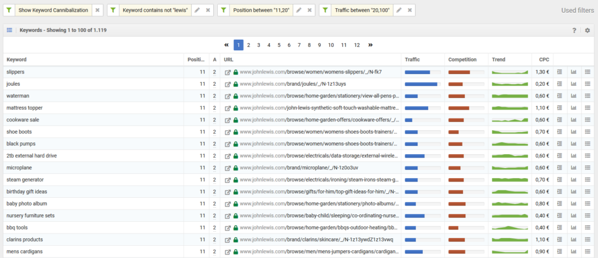The width and height of the screenshot is (598, 258).
Task: Open the Keywords list menu icon
Action: tap(9, 30)
